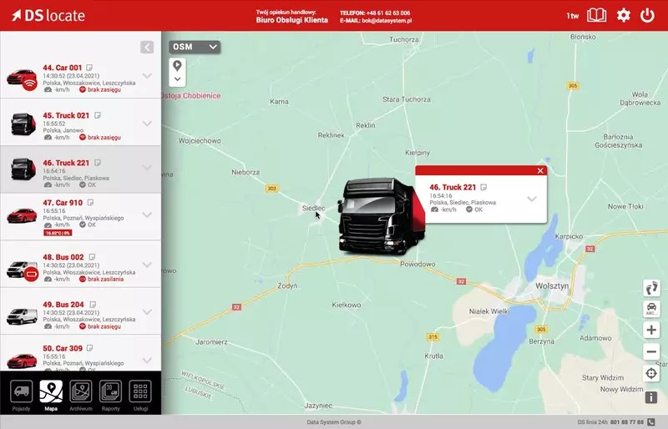
Task: Open the Raporty reports section
Action: (110, 396)
